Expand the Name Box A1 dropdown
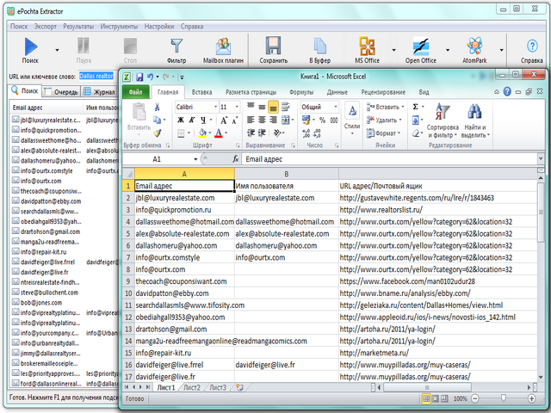The image size is (551, 413). pyautogui.click(x=195, y=159)
